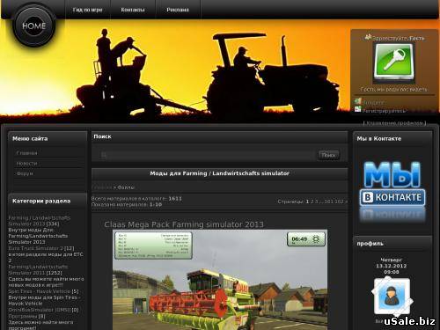Select Главная in site menu
440x330 pixels.
26,153
